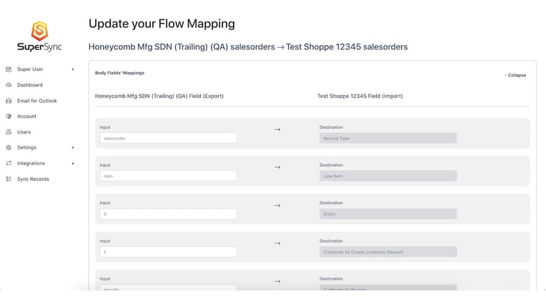Click the input field containing F
546x306 pixels.
click(x=168, y=252)
